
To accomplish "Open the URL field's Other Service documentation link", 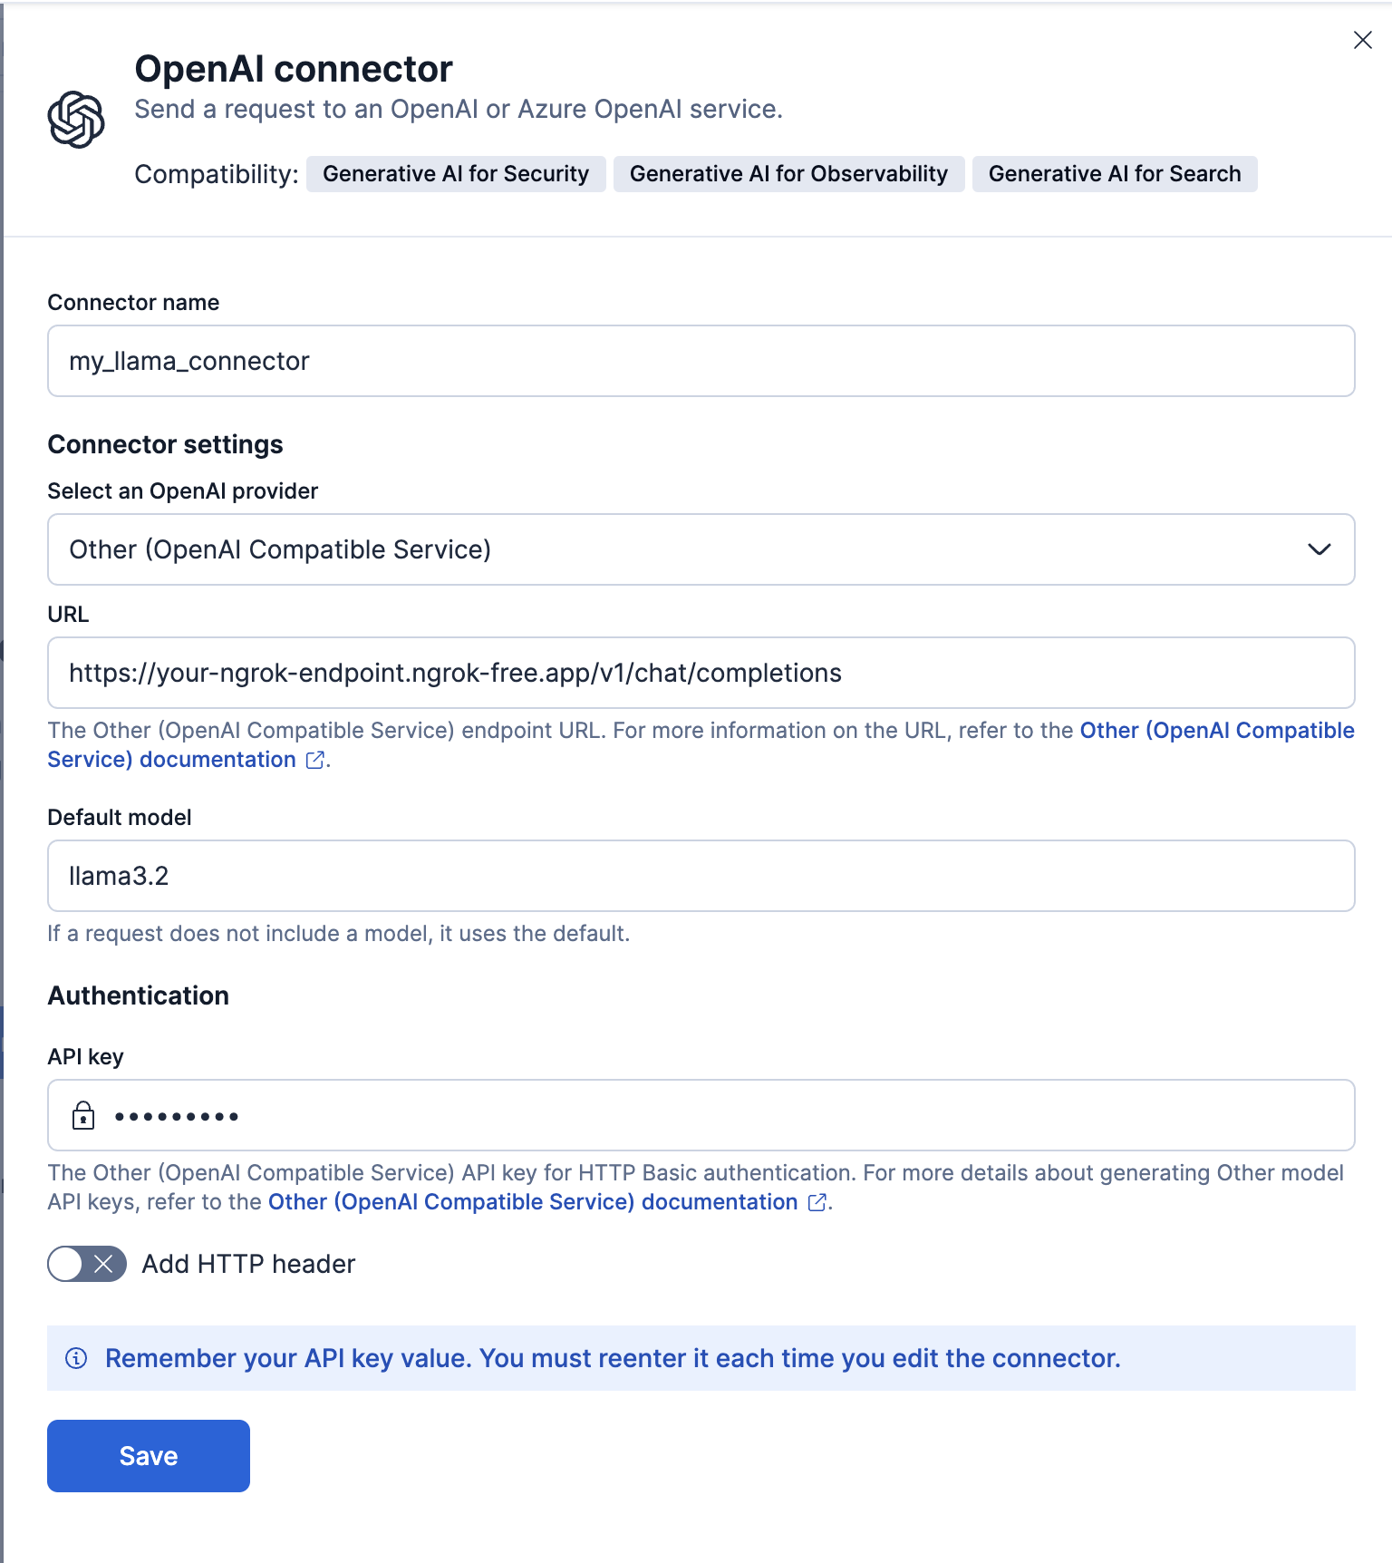I will click(1216, 731).
